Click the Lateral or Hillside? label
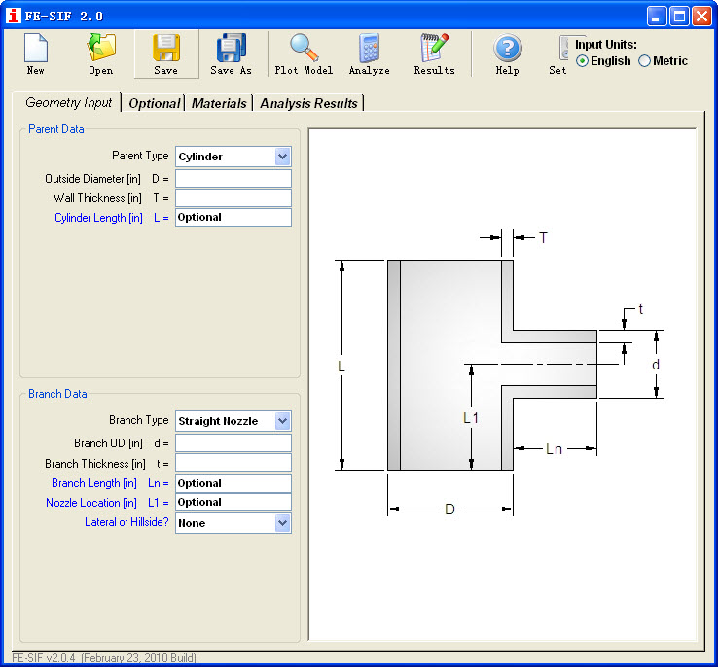The image size is (718, 667). click(126, 522)
